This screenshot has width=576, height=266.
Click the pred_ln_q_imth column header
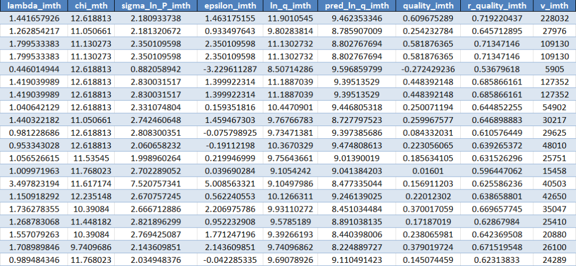[x=357, y=6]
